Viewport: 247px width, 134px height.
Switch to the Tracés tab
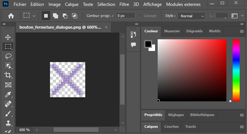coord(190,127)
